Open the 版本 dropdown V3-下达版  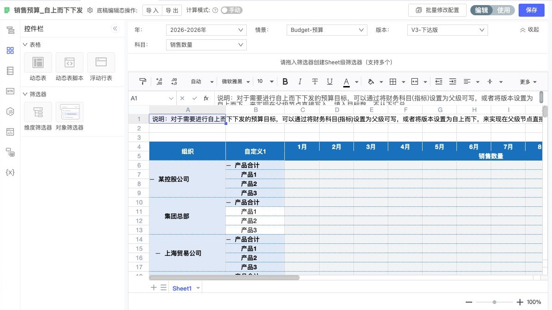point(447,30)
